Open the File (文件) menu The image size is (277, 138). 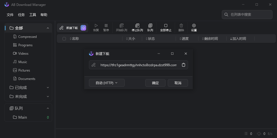click(10, 15)
